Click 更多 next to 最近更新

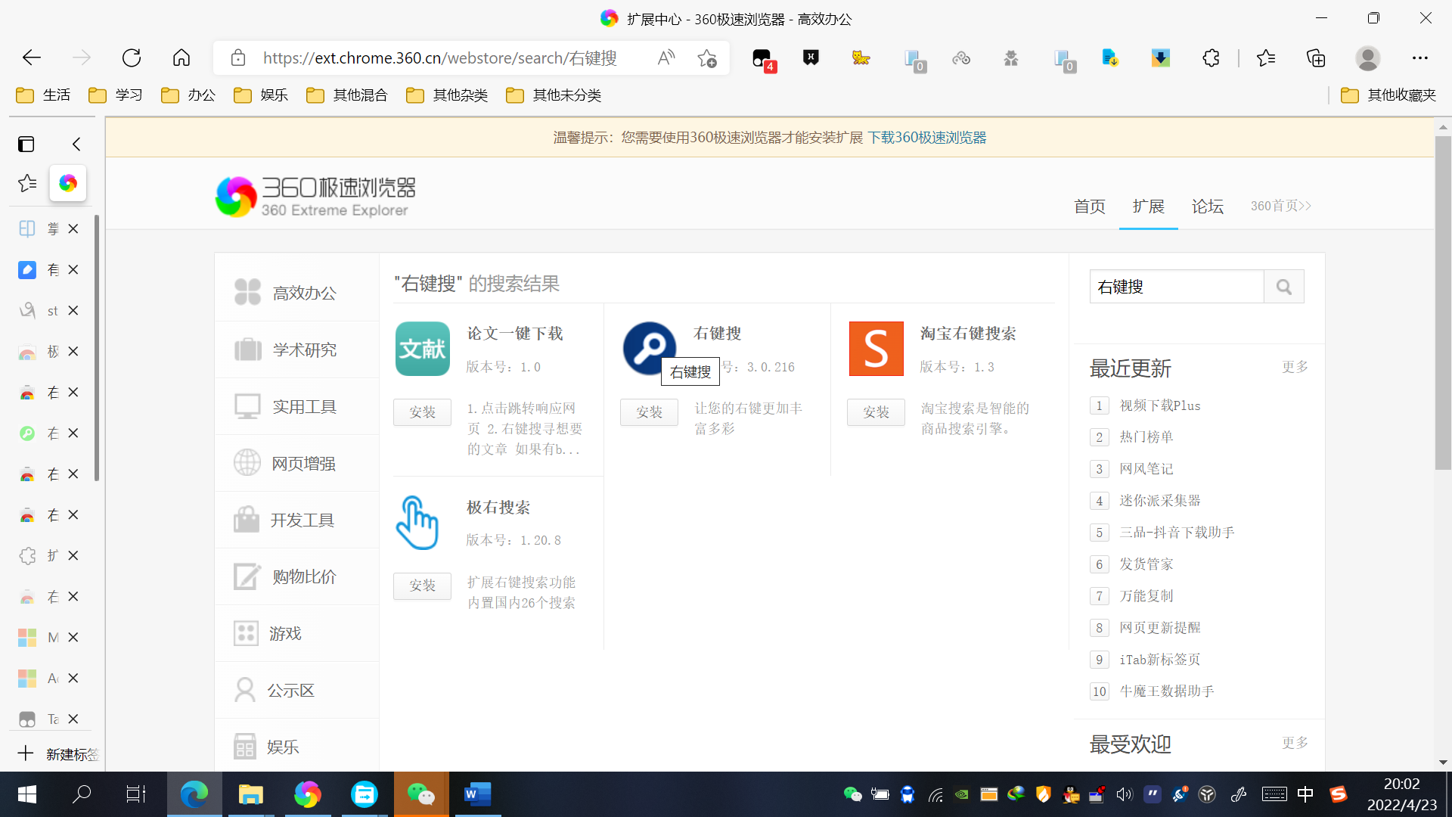pos(1295,367)
